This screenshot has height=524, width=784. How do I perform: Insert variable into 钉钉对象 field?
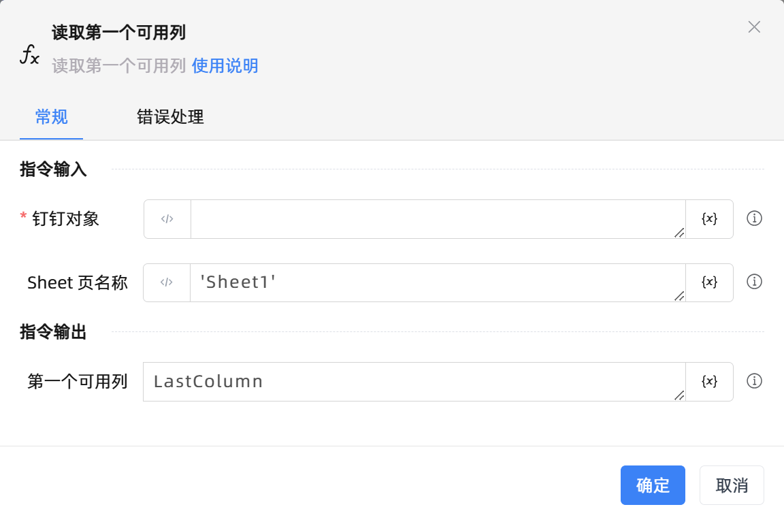(709, 219)
